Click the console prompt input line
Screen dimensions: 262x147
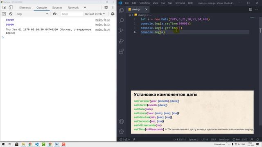59,37
